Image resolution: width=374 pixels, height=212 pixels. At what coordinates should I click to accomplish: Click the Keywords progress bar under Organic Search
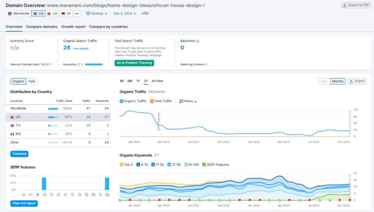(x=94, y=64)
